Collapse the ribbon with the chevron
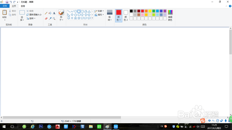Image resolution: width=232 pixels, height=130 pixels. tap(226, 6)
